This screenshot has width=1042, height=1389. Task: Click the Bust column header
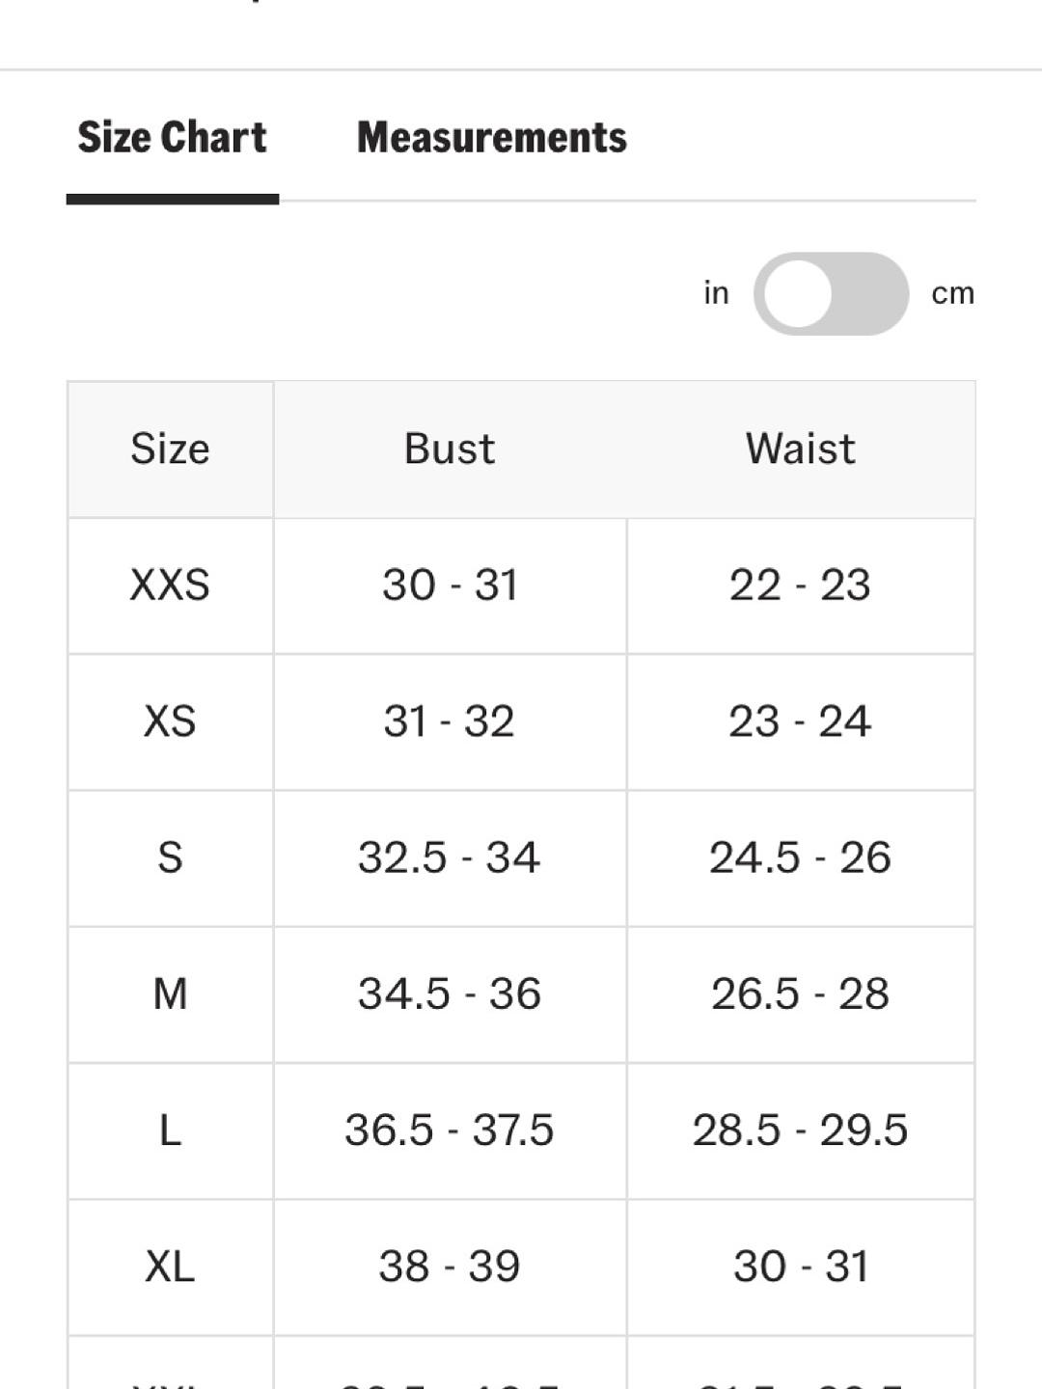coord(450,449)
